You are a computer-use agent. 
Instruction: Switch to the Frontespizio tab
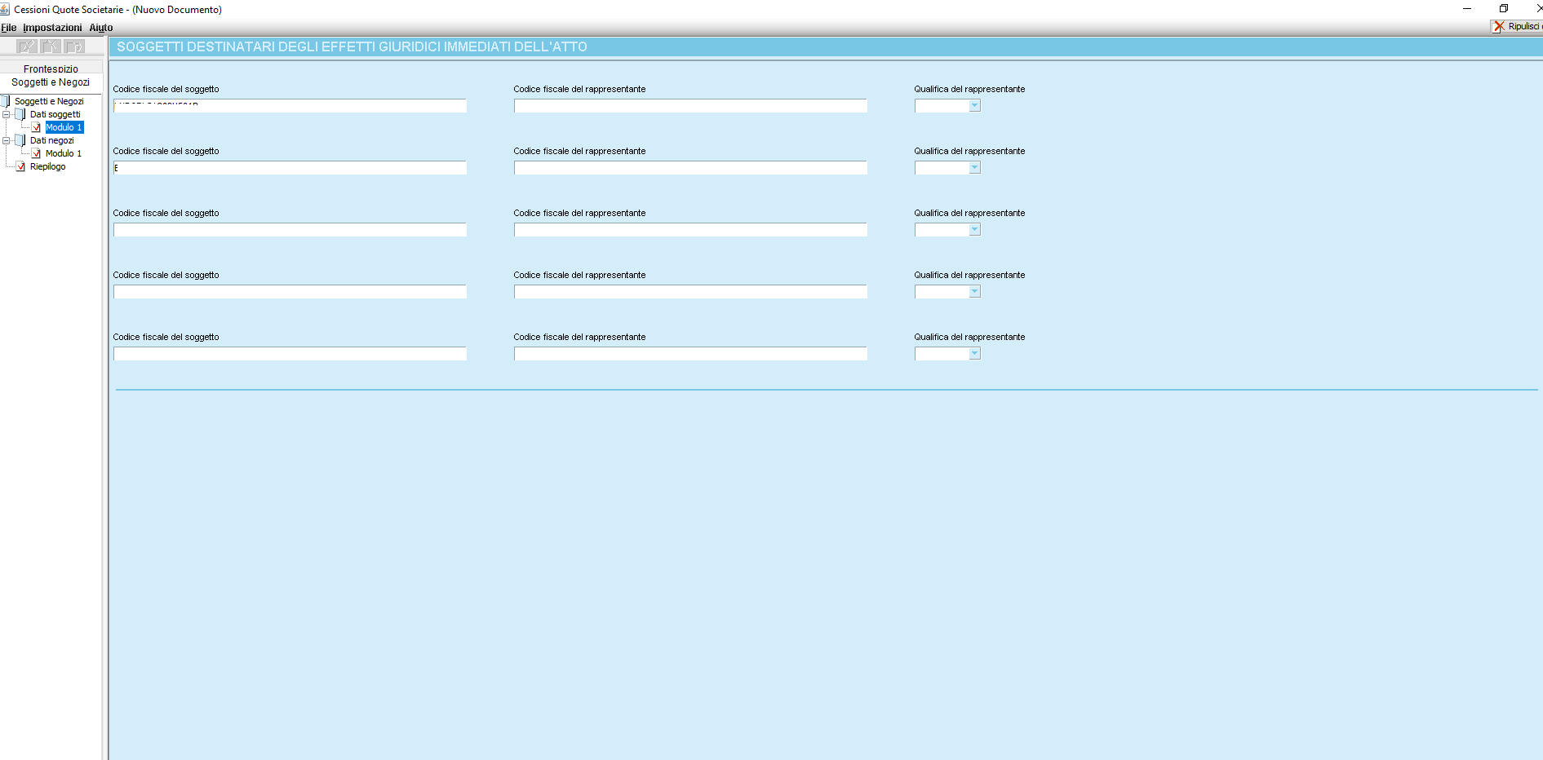(x=51, y=68)
